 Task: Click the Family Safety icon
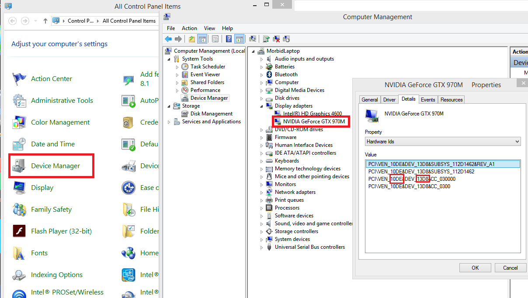pyautogui.click(x=19, y=210)
